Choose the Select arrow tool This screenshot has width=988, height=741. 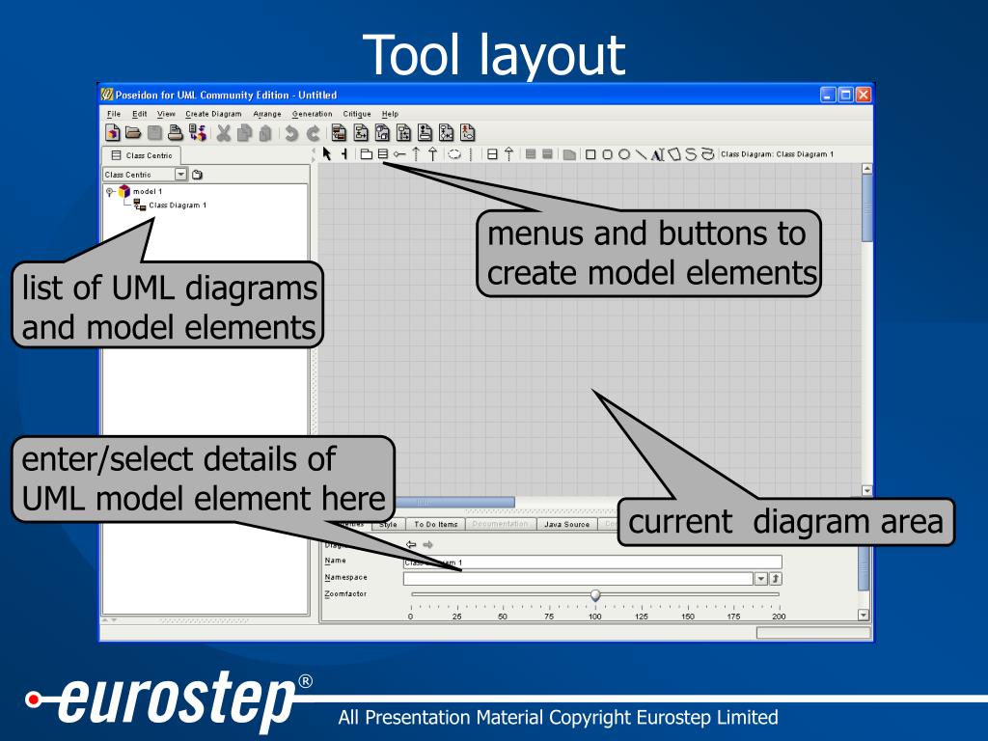327,153
